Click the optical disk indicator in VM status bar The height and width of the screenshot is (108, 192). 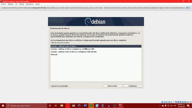pyautogui.click(x=165, y=102)
